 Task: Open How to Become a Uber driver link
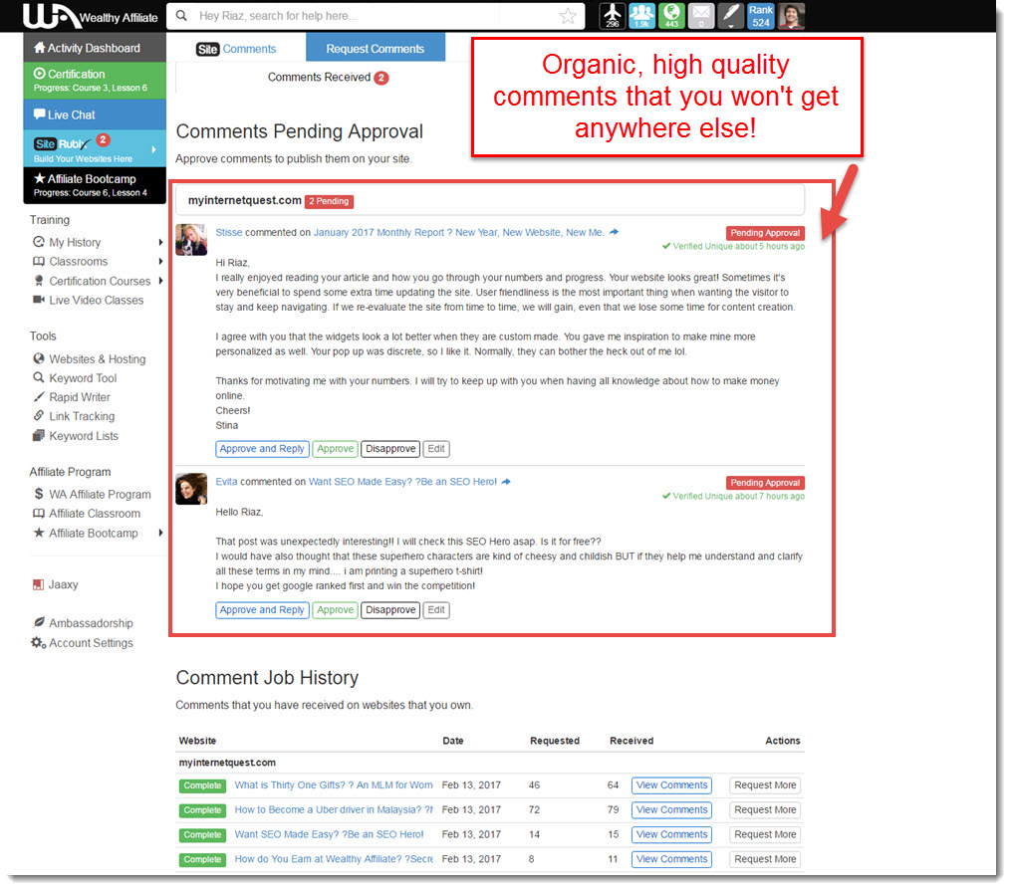334,809
